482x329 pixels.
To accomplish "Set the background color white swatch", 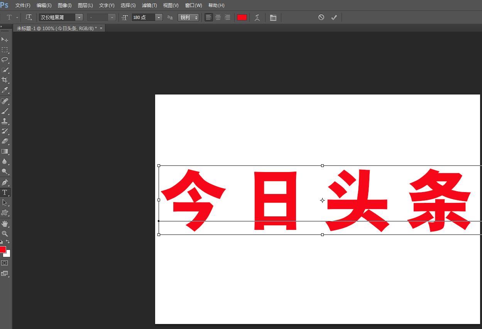I will pyautogui.click(x=8, y=254).
